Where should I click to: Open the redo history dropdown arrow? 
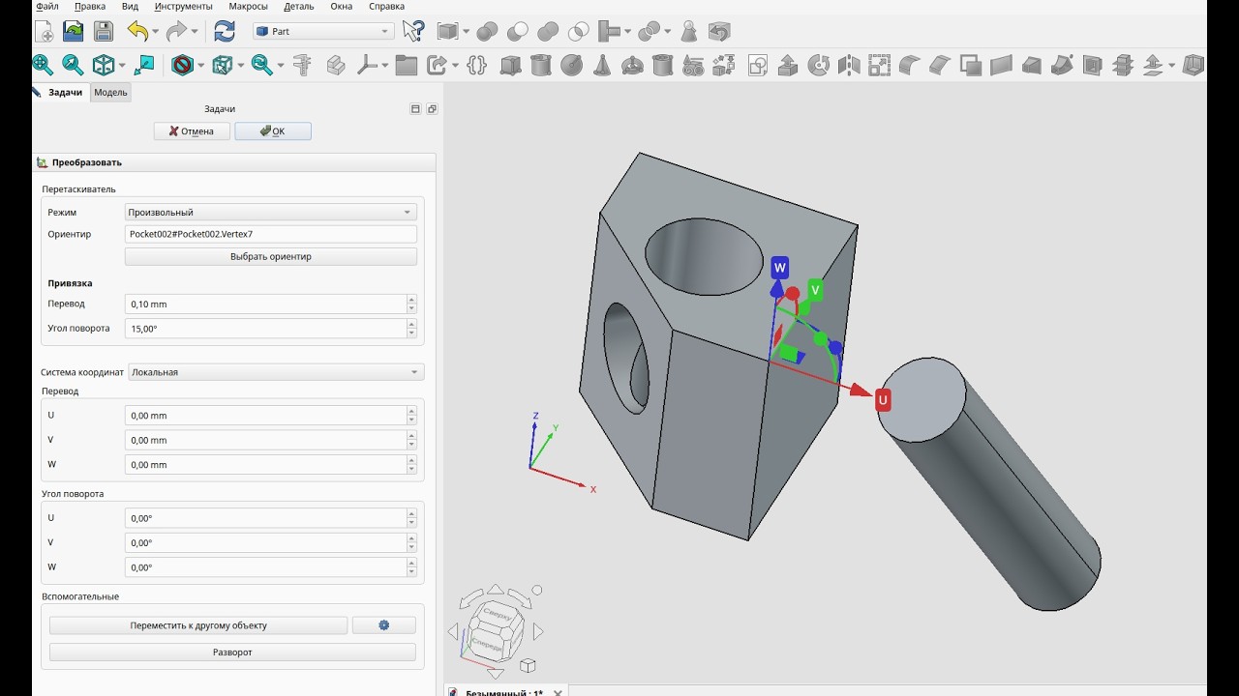coord(195,32)
